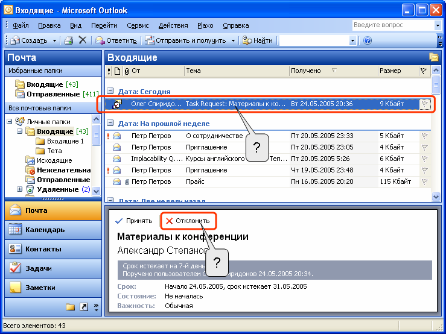
Task: Switch to Задачи pane
Action: (x=53, y=268)
